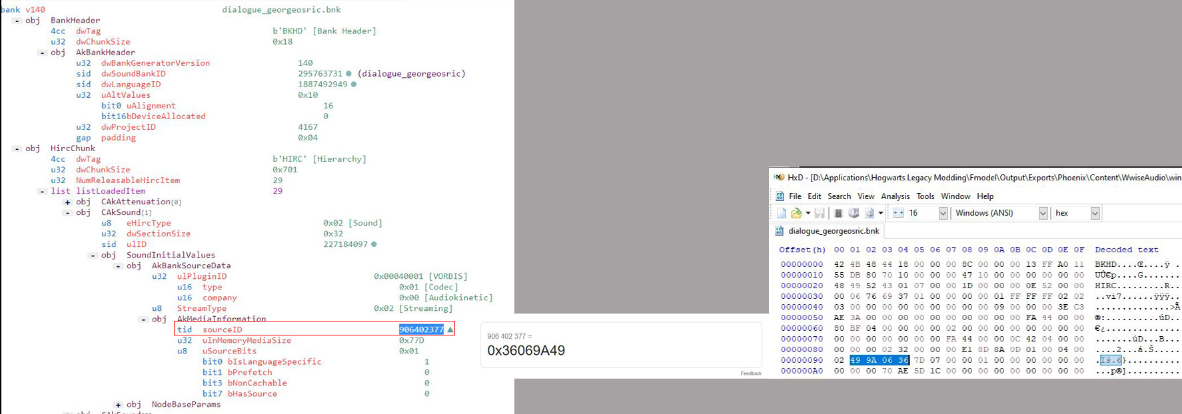Click the Open disk icon in HxD

click(854, 213)
